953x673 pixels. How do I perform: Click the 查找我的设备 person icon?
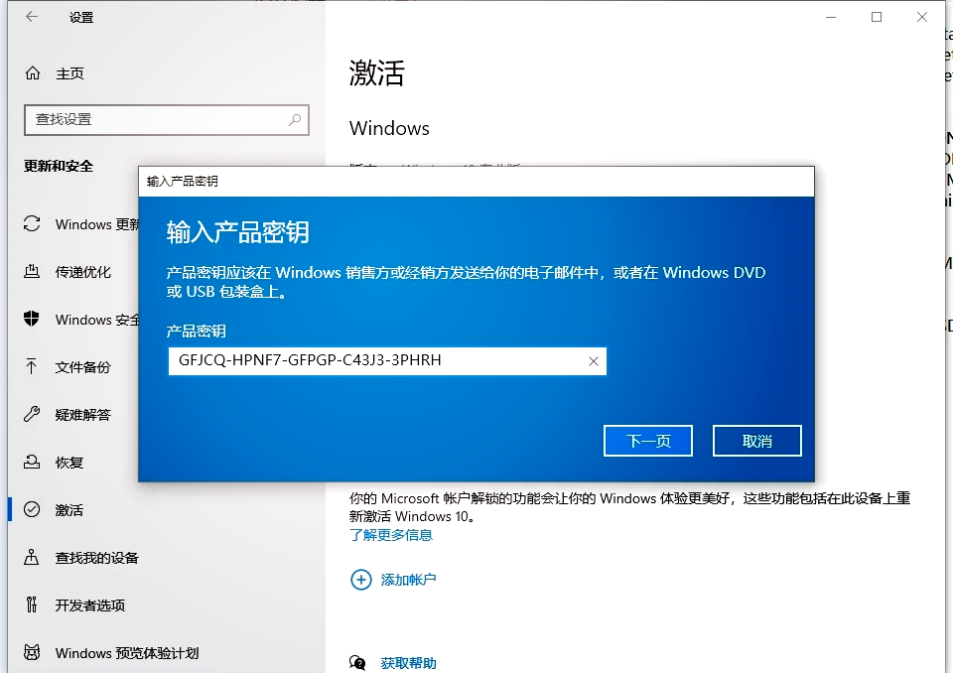coord(32,557)
